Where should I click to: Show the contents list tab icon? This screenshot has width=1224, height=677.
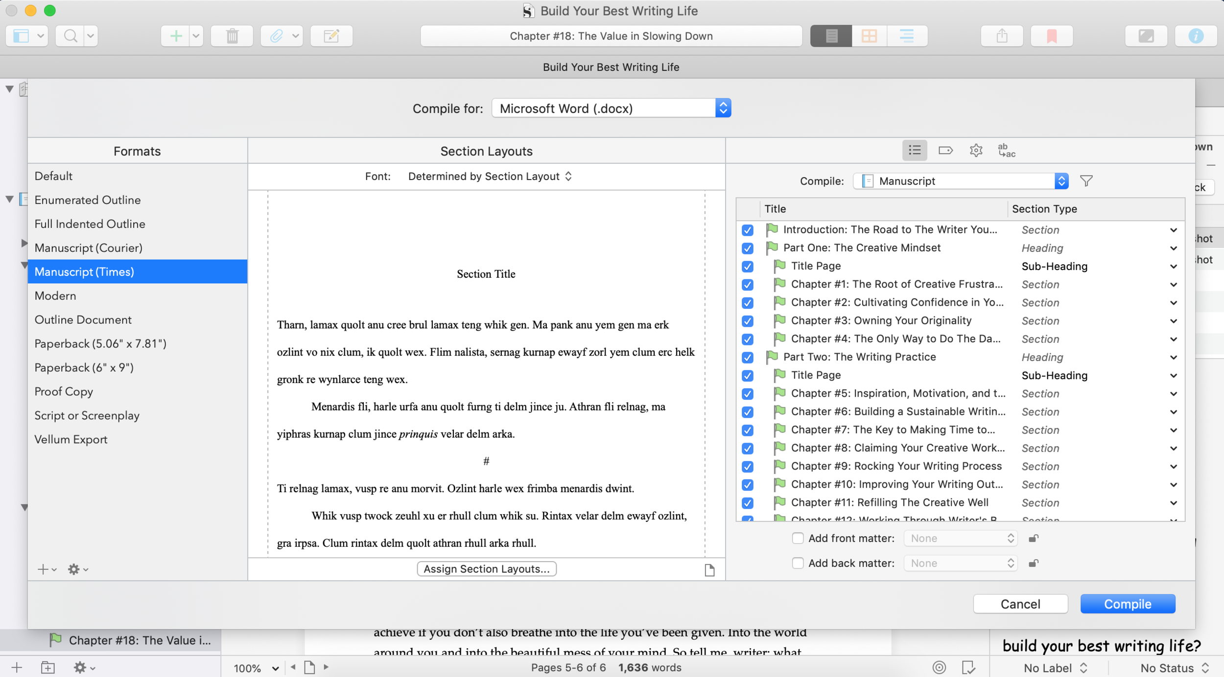915,150
